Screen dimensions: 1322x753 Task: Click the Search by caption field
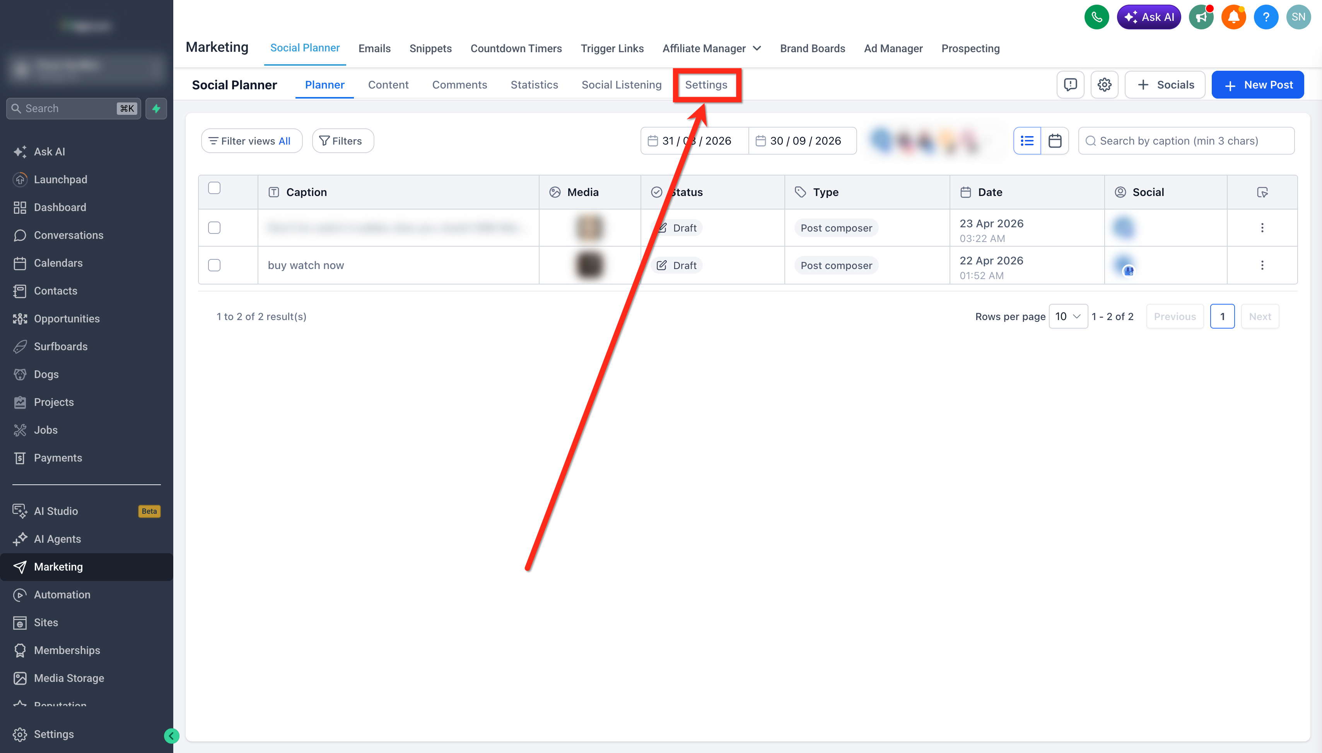tap(1186, 141)
